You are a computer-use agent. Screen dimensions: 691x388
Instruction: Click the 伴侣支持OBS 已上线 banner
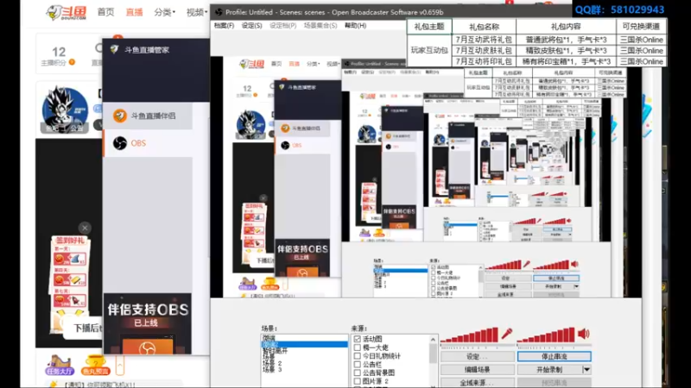[x=148, y=323]
